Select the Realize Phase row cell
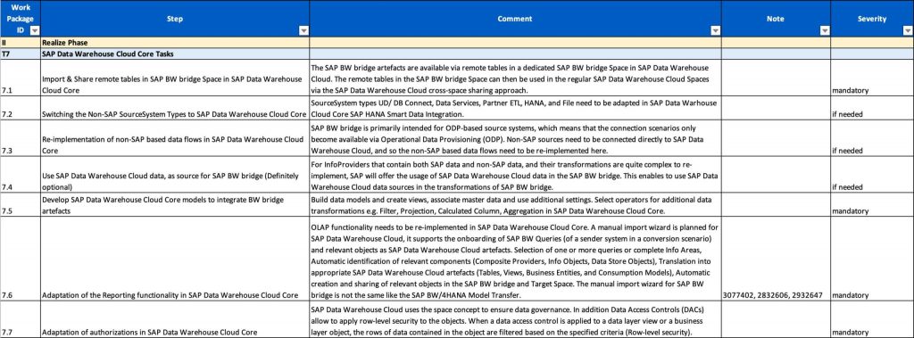Image resolution: width=914 pixels, height=338 pixels. [175, 43]
